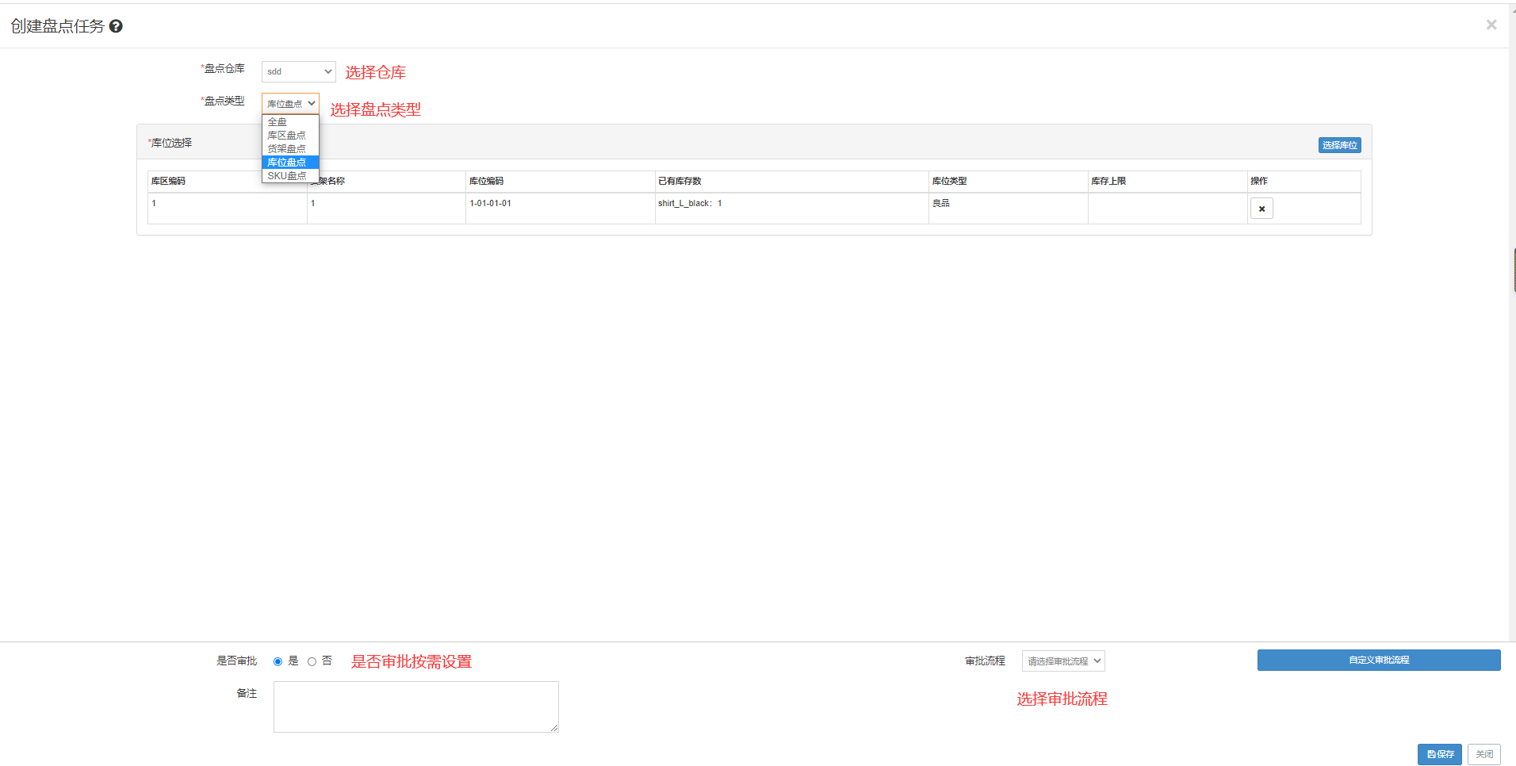Open the 盘点仓库 dropdown showing sdd
The width and height of the screenshot is (1516, 766).
(x=299, y=71)
